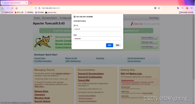Screen dimensions: 195x104
Task: Click the blue 登录 sign-in button
Action: [x=110, y=45]
